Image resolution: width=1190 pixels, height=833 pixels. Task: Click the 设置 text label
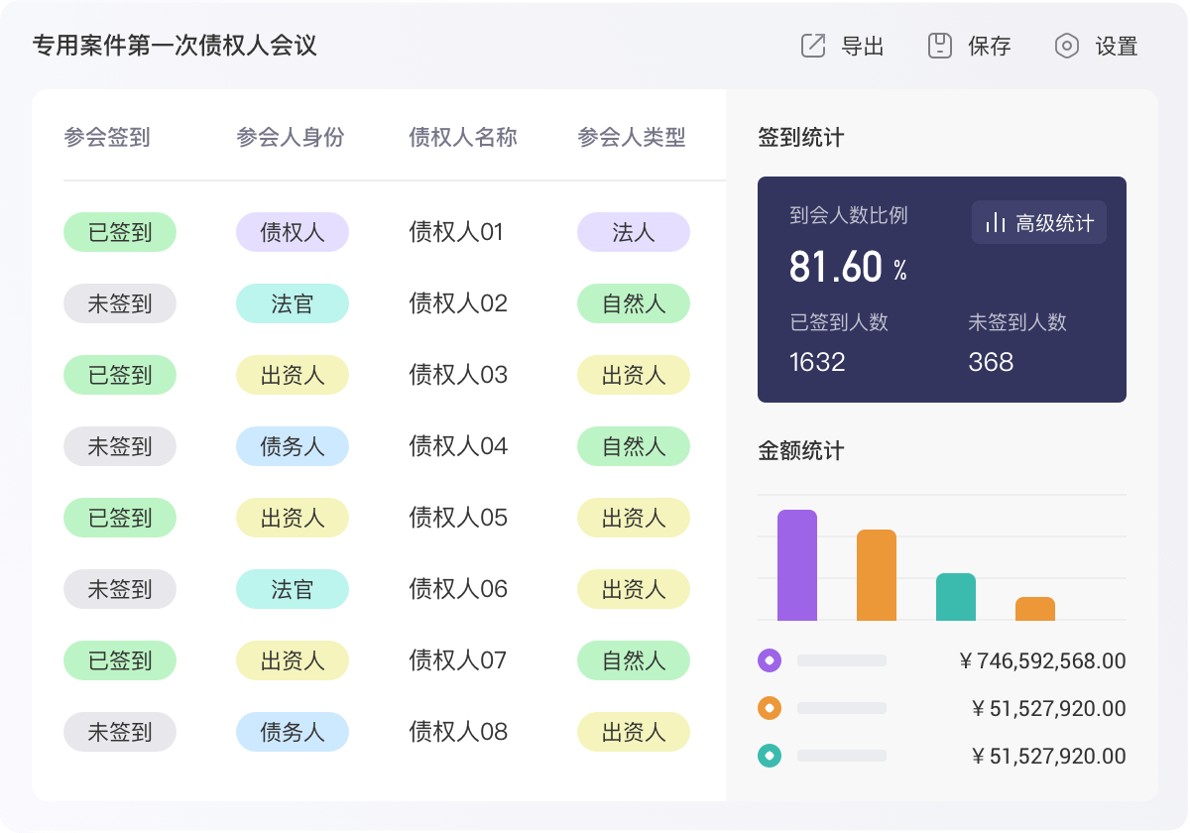tap(1117, 46)
